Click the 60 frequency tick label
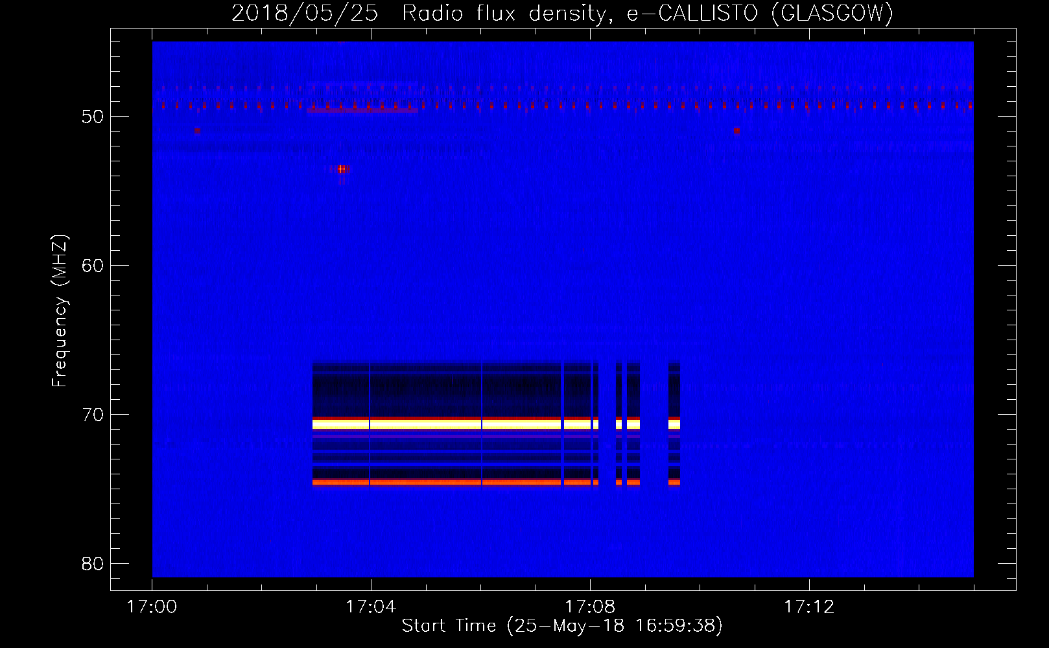 click(93, 266)
